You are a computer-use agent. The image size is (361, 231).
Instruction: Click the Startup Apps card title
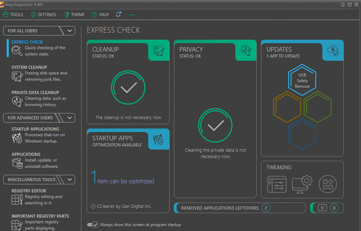[x=112, y=138]
